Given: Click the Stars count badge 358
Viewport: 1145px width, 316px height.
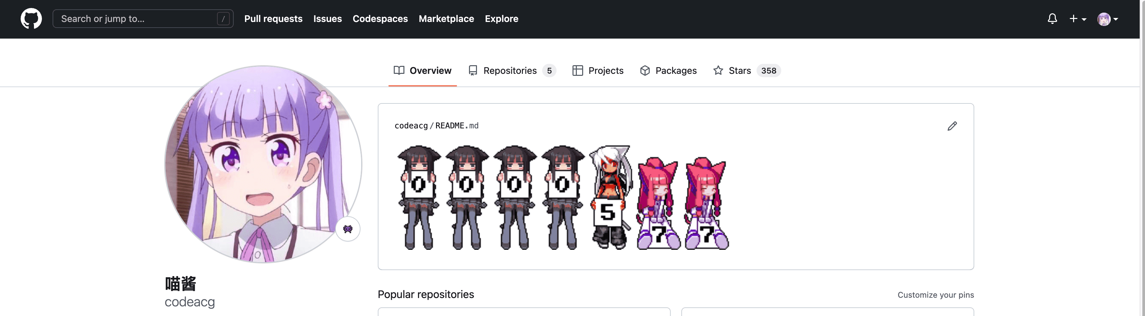Looking at the screenshot, I should (x=768, y=71).
